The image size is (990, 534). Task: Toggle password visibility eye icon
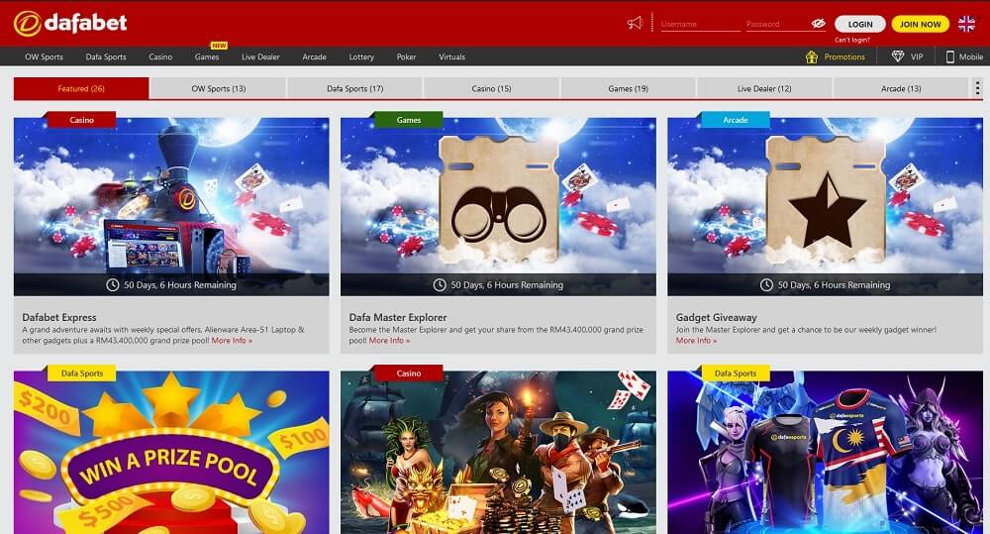point(818,23)
